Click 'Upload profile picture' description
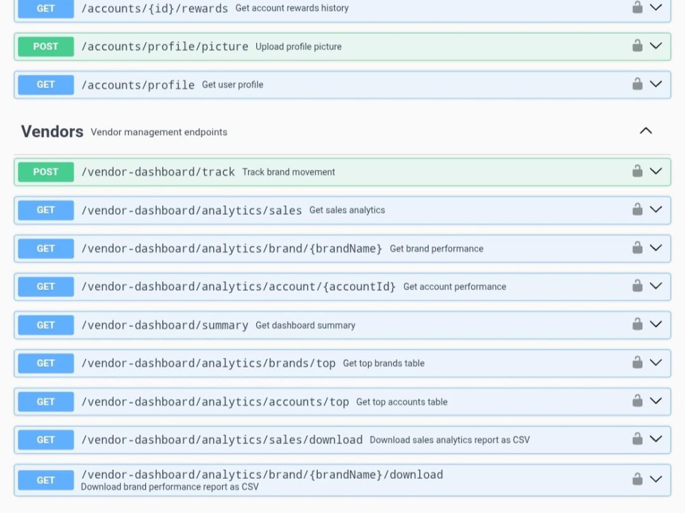685x513 pixels. (299, 47)
